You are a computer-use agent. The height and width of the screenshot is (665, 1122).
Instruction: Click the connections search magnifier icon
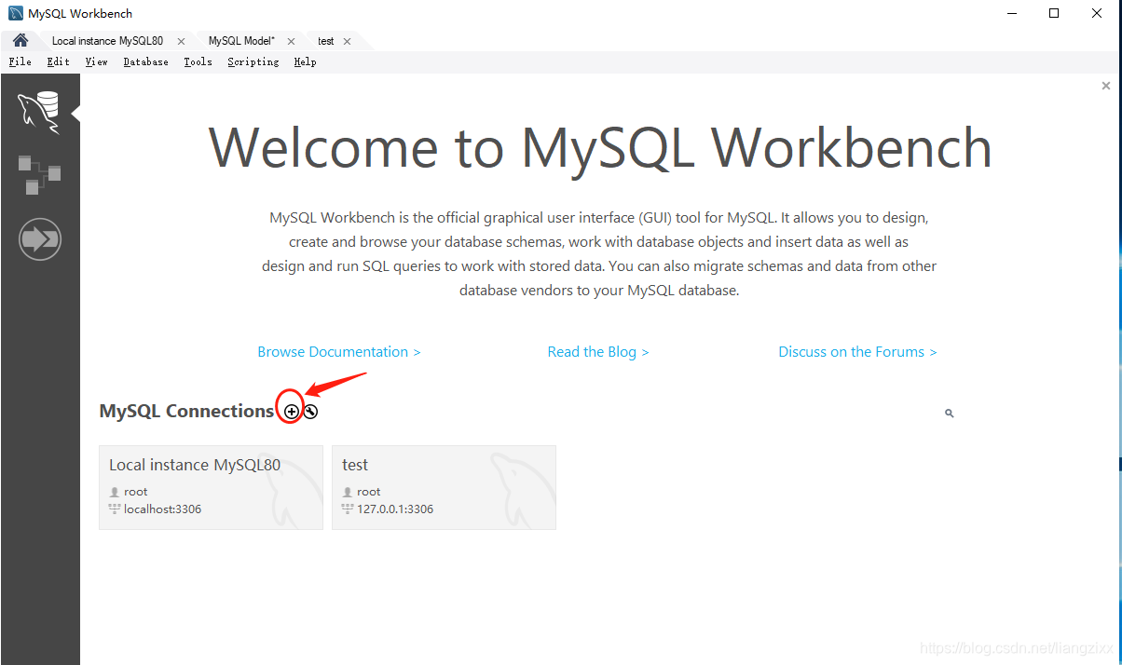pyautogui.click(x=950, y=413)
